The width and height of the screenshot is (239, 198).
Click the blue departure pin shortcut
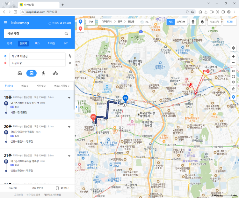click(x=81, y=22)
